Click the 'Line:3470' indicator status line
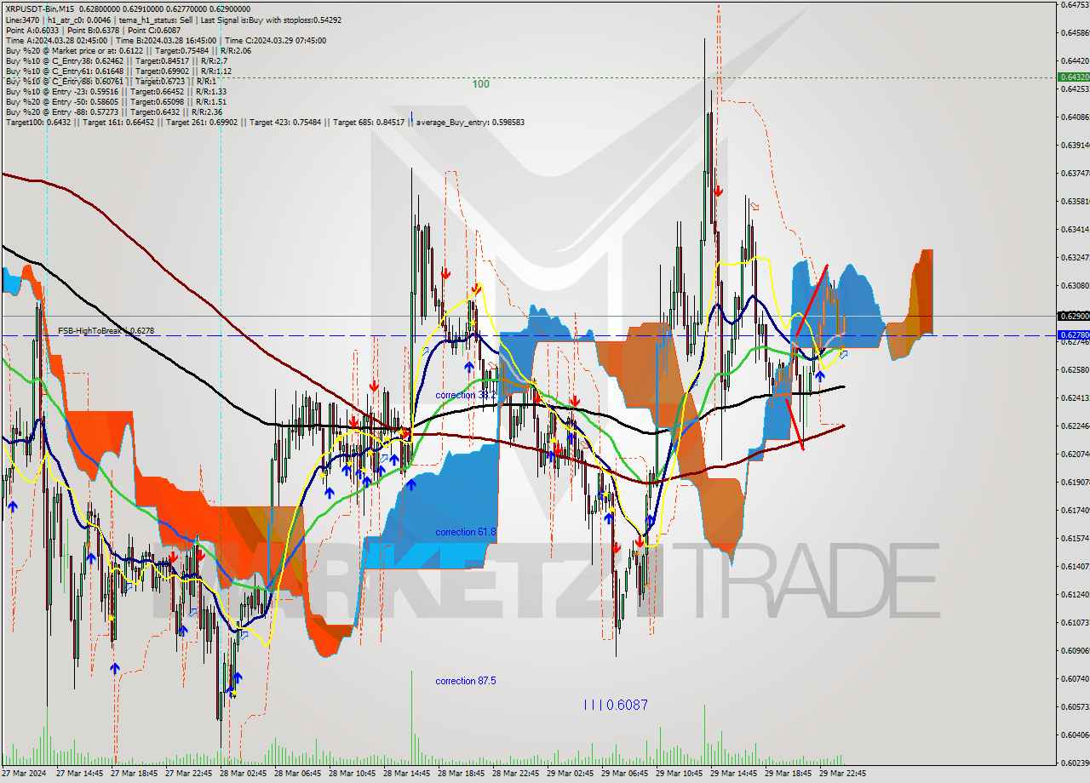Image resolution: width=1090 pixels, height=783 pixels. tap(175, 20)
